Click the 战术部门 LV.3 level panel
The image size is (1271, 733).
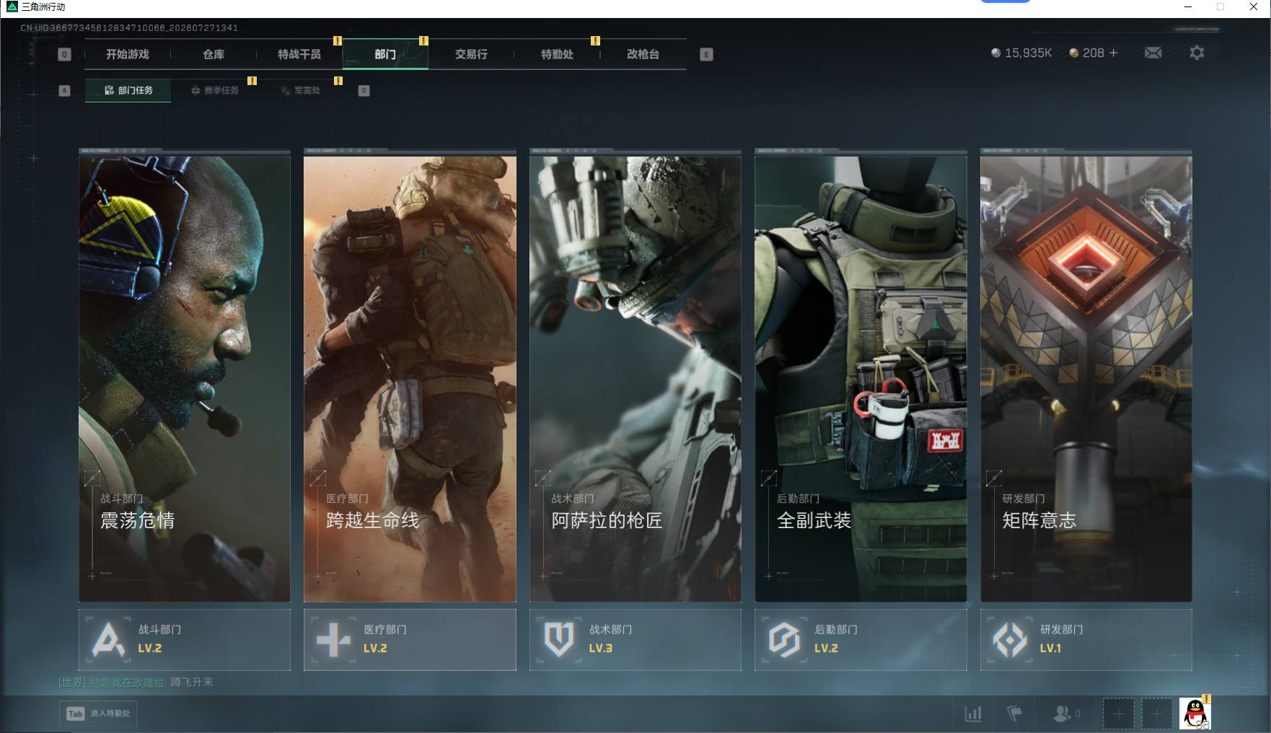point(635,640)
